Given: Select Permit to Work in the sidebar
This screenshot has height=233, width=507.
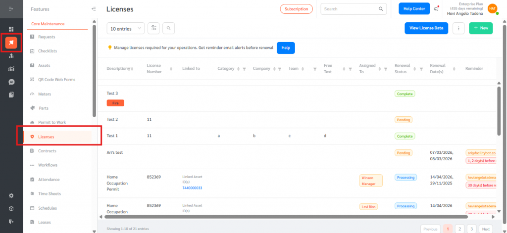Looking at the screenshot, I should point(51,122).
